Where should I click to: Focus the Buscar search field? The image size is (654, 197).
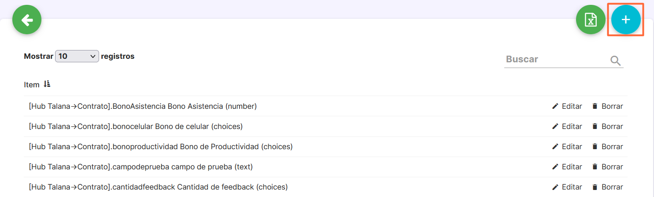557,59
